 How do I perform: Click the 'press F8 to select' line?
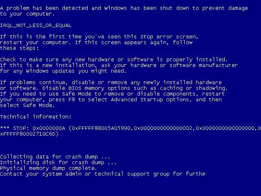tap(111, 100)
